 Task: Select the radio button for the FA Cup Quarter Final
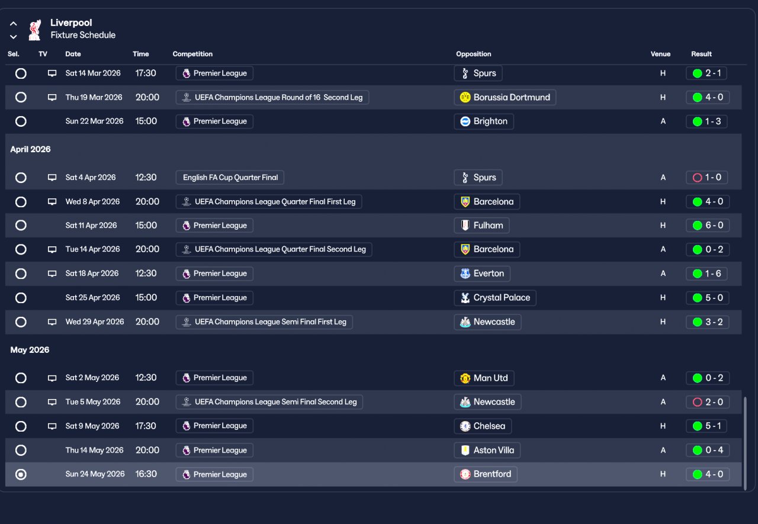pos(21,178)
